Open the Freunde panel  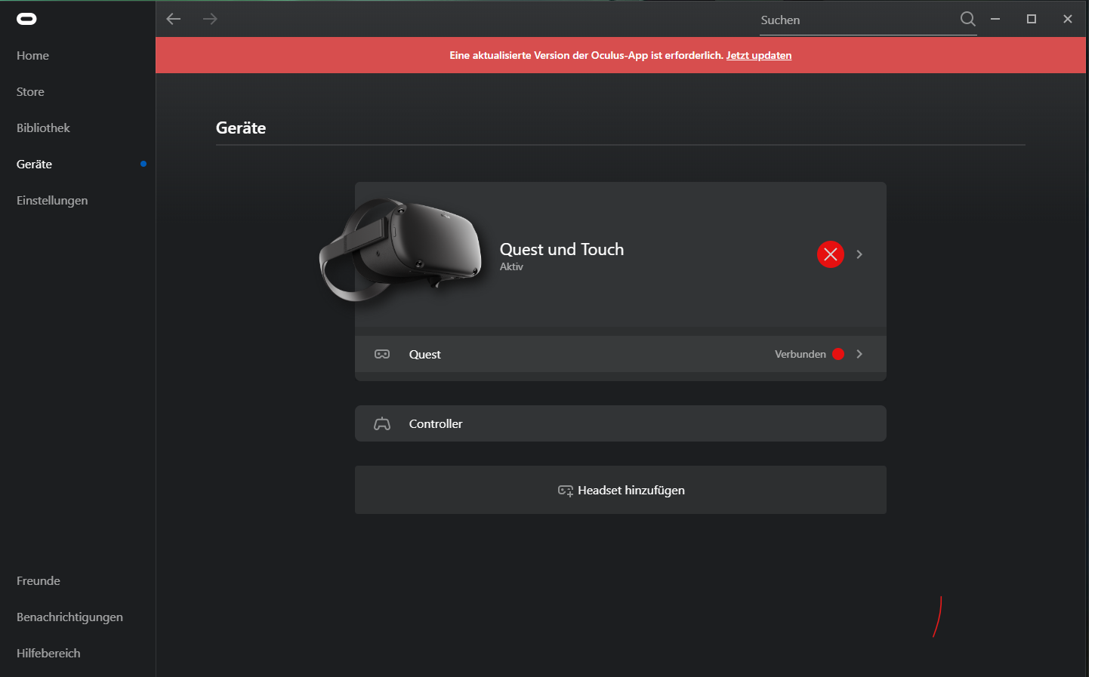click(x=39, y=580)
